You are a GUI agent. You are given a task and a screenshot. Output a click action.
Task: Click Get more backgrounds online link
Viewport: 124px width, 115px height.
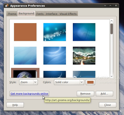[29, 94]
